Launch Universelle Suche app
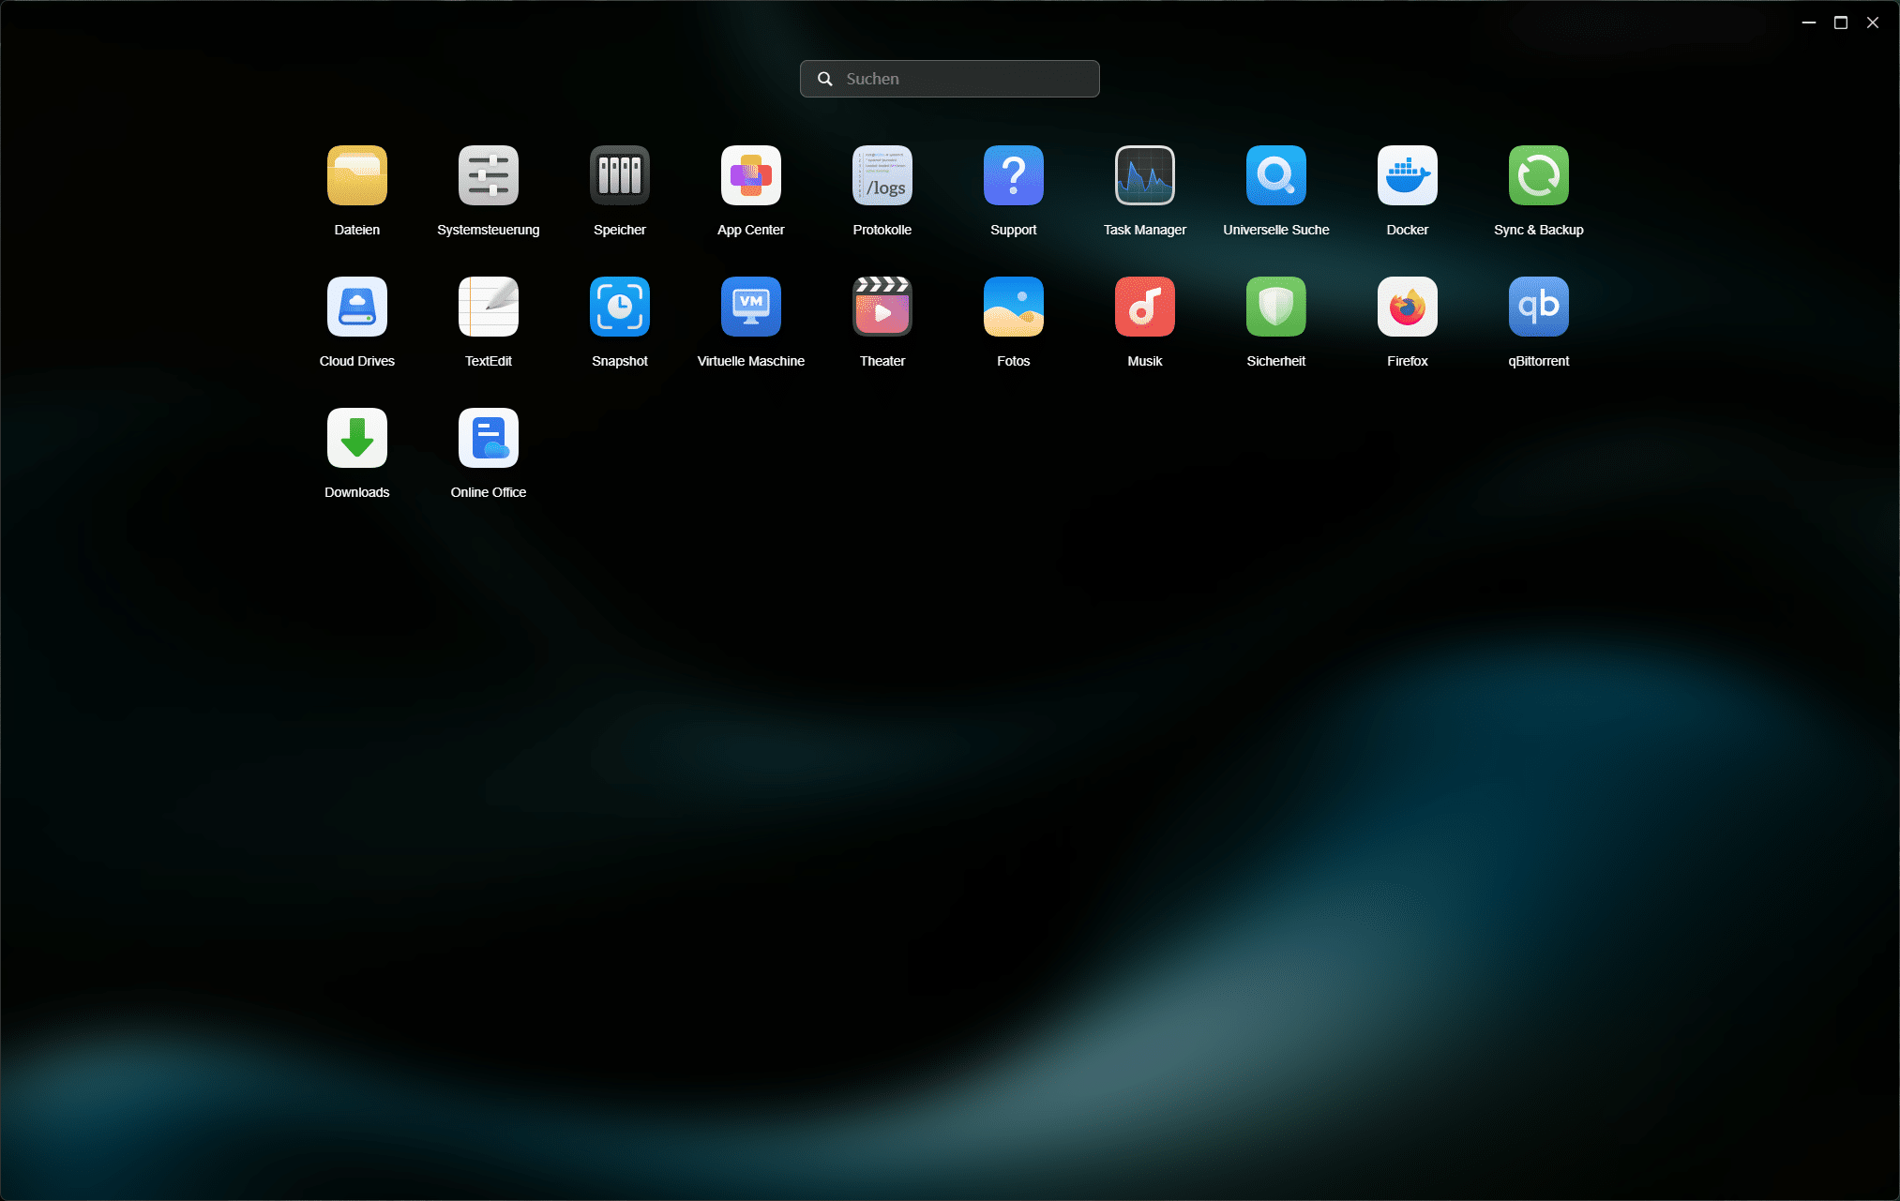Viewport: 1900px width, 1201px height. [1275, 175]
